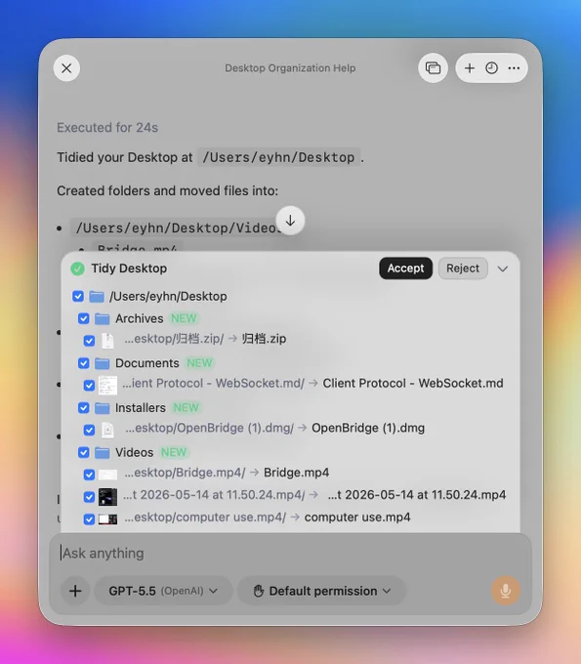Click the OpenBridge (1).dmg file icon
Screen dimensions: 581x664
coord(107,430)
